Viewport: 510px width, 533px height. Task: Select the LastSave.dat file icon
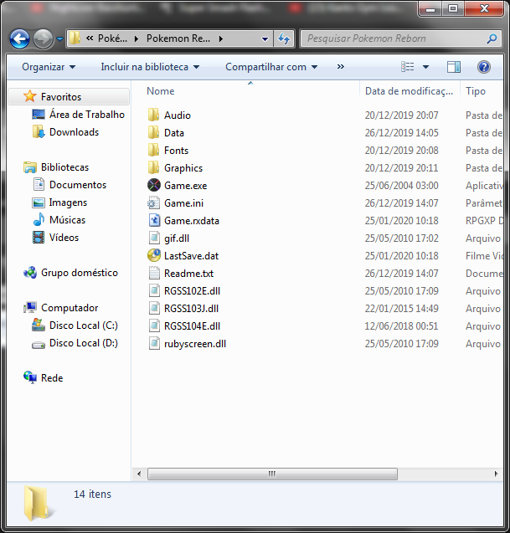pyautogui.click(x=154, y=256)
